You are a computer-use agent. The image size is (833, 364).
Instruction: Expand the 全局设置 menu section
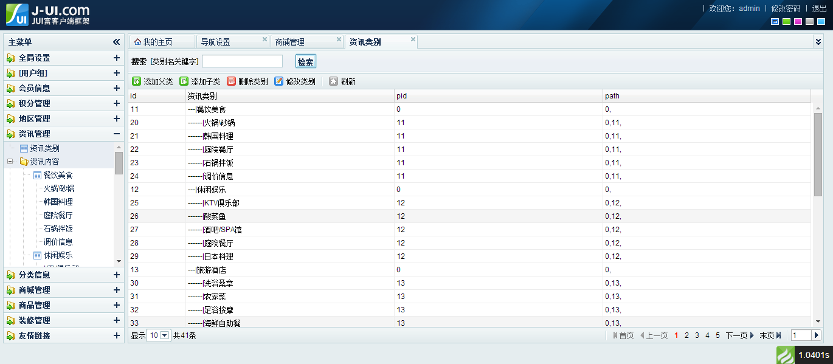(x=116, y=58)
